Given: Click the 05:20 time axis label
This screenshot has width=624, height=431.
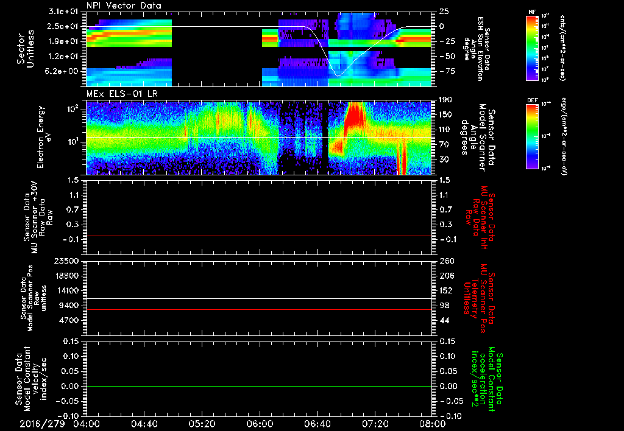Looking at the screenshot, I should click(x=202, y=424).
